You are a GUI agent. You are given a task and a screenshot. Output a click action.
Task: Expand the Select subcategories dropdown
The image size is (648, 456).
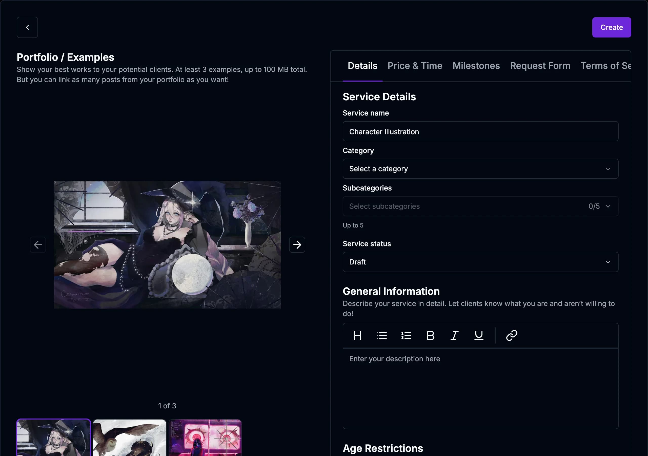[x=480, y=206]
